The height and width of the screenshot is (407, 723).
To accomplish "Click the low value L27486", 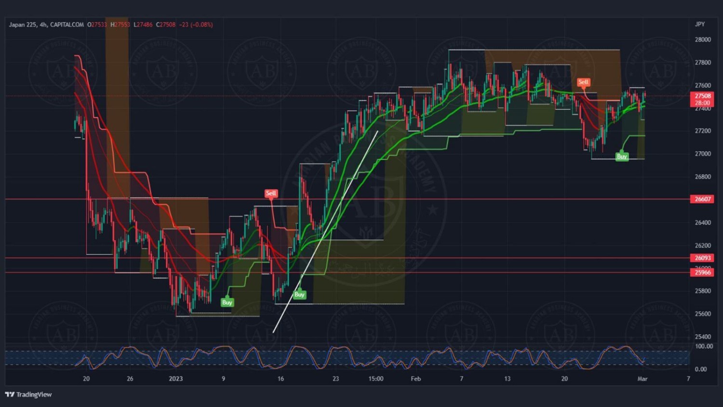I will pos(143,25).
